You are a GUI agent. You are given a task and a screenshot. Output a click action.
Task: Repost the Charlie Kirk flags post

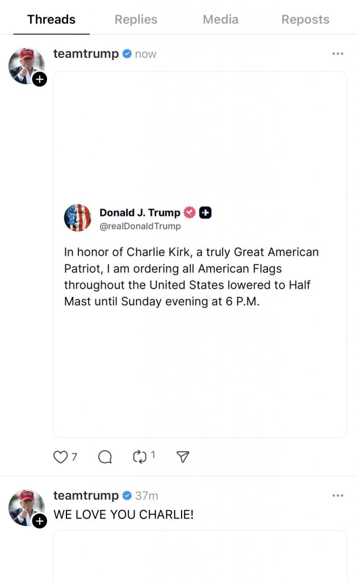pyautogui.click(x=140, y=457)
